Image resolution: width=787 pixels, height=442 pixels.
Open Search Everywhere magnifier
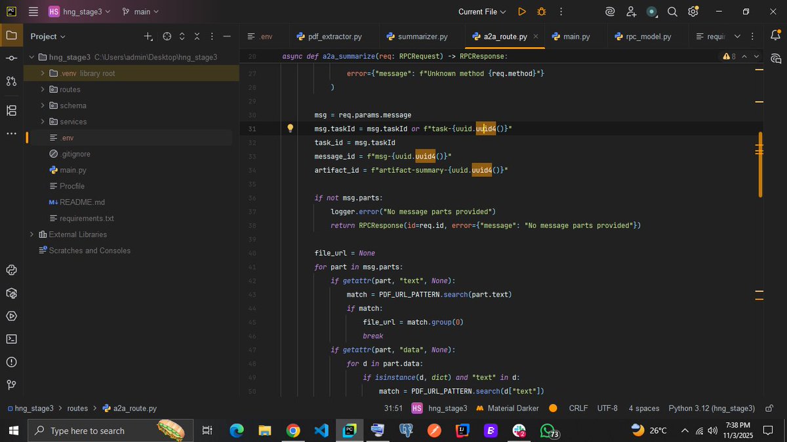coord(672,12)
